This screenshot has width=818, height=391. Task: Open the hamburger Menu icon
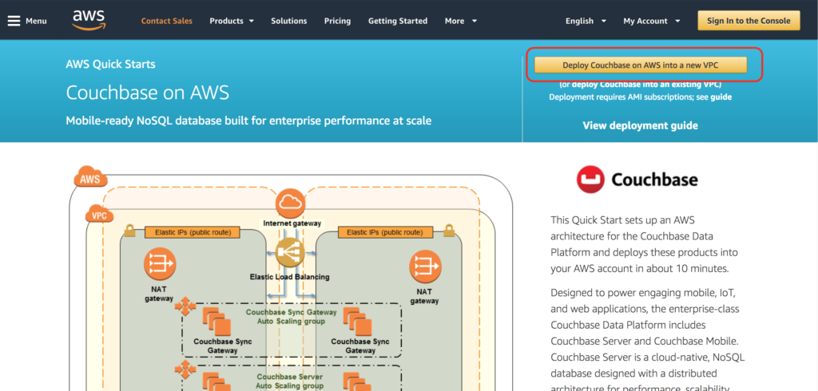[x=14, y=21]
